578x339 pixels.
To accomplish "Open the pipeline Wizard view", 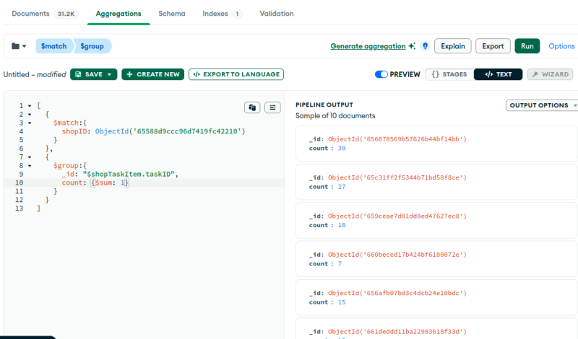I will click(x=551, y=74).
